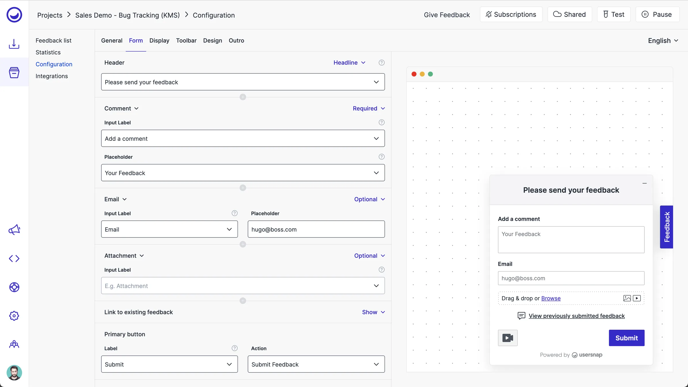Open the Add a comment label dropdown
Screen dimensions: 688x387
click(243, 138)
